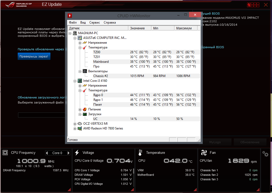Image resolution: width=272 pixels, height=193 pixels.
Task: Click motherboard Напряжение voltage icon
Action: point(85,43)
